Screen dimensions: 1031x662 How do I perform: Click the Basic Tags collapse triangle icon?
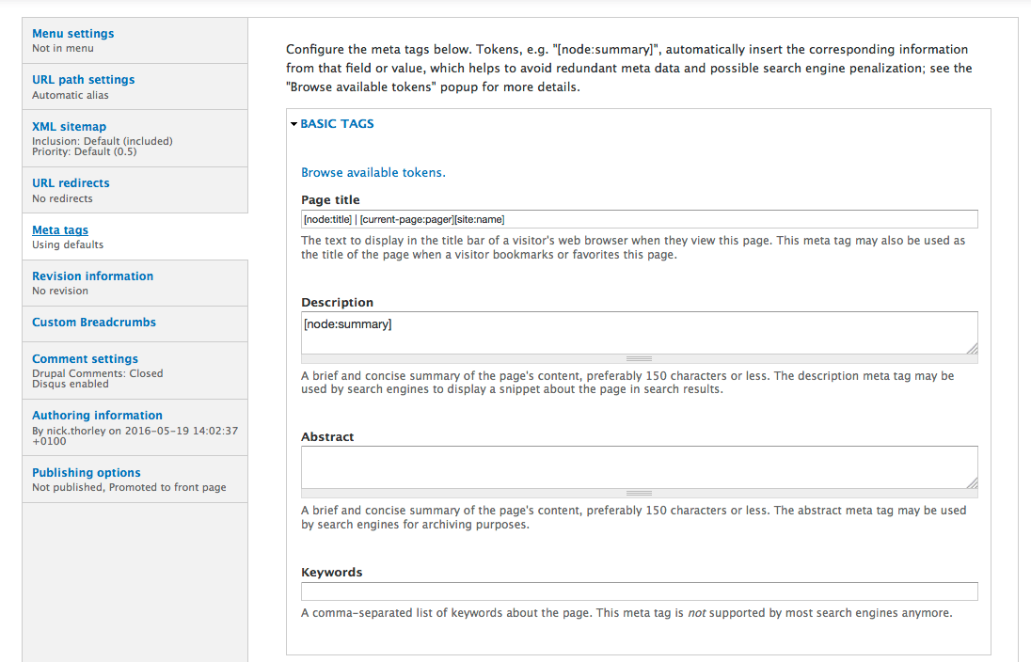pyautogui.click(x=293, y=123)
